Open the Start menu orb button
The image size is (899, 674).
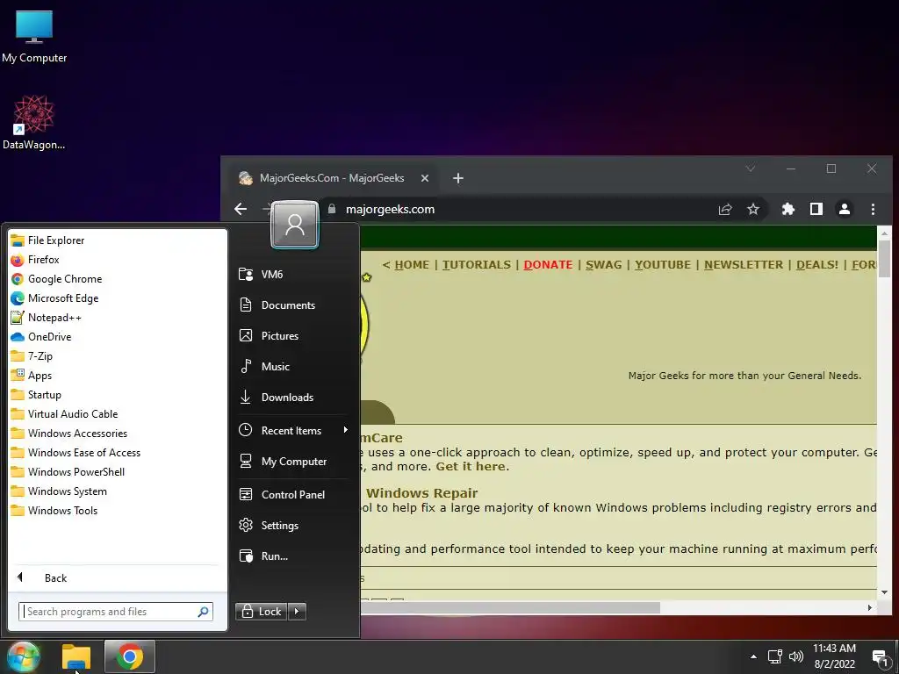point(23,656)
